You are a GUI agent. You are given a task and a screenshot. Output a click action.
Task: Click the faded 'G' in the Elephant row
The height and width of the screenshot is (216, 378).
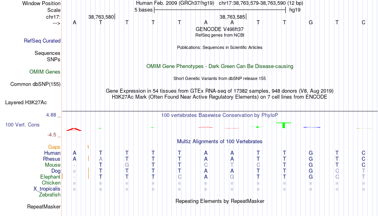232,177
